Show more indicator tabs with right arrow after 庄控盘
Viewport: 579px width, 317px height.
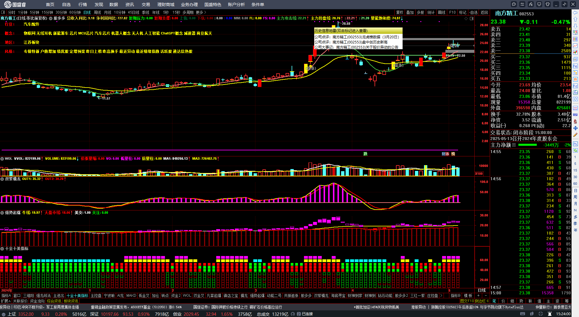[x=441, y=296]
